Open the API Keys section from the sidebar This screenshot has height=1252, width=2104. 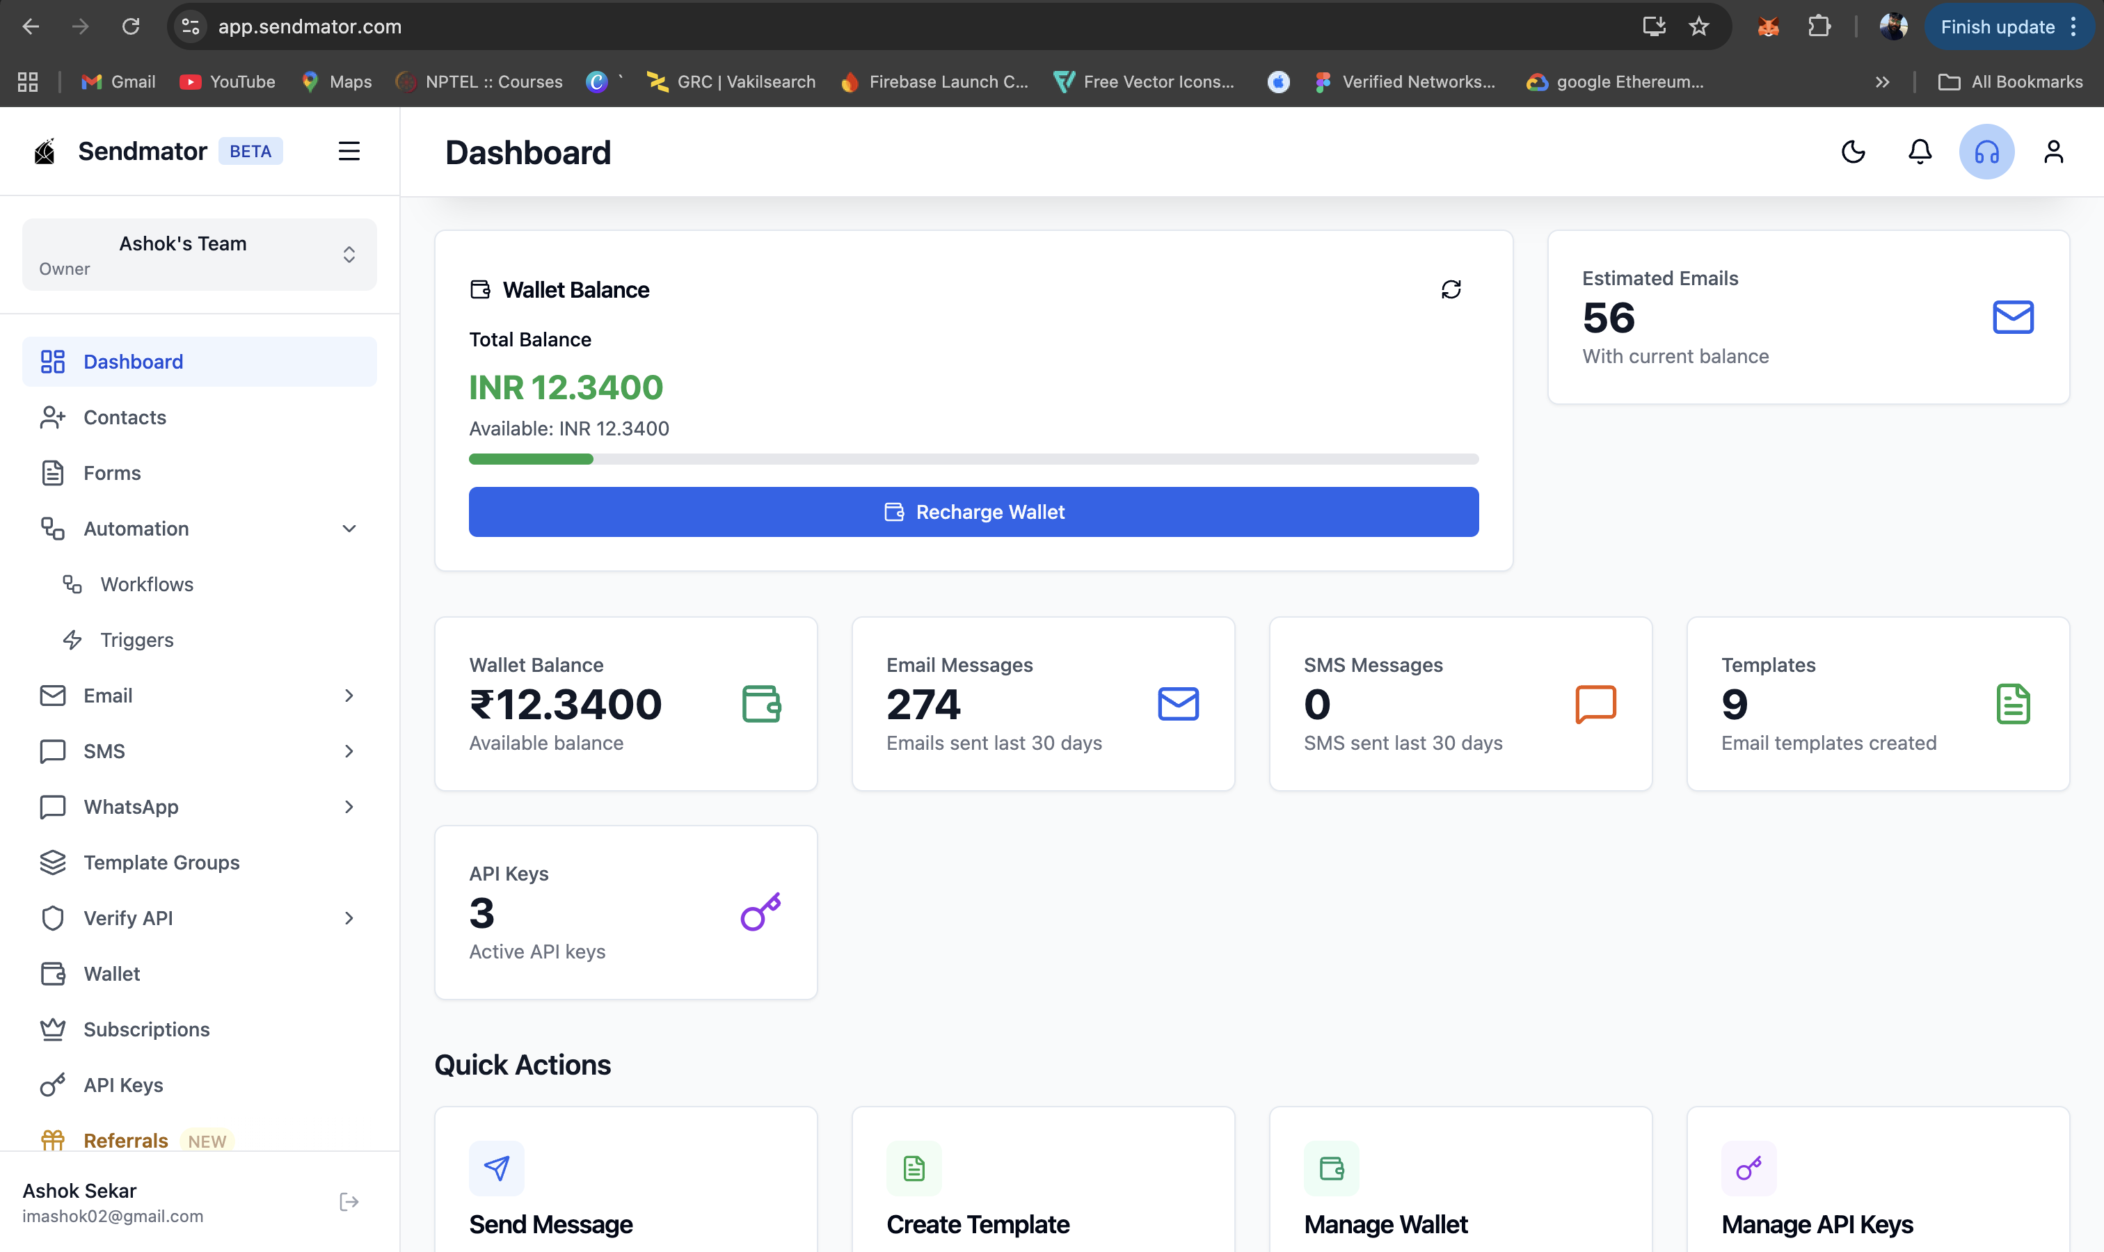click(x=122, y=1085)
